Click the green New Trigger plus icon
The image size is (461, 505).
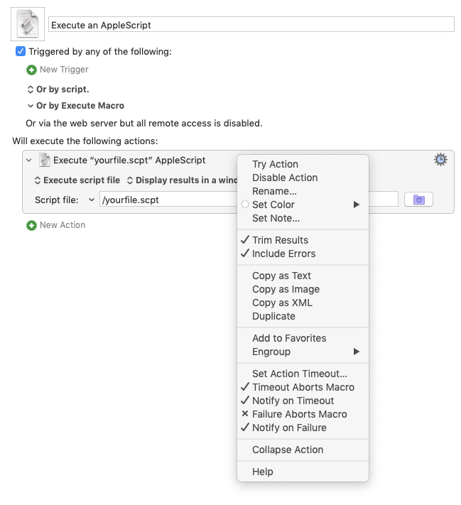[x=31, y=70]
